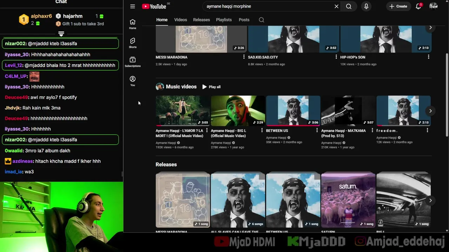Open nizar002's top highlighted chat message
This screenshot has width=449, height=252.
coord(60,43)
